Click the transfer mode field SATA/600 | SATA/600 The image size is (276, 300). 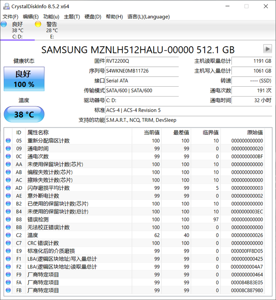[142, 90]
